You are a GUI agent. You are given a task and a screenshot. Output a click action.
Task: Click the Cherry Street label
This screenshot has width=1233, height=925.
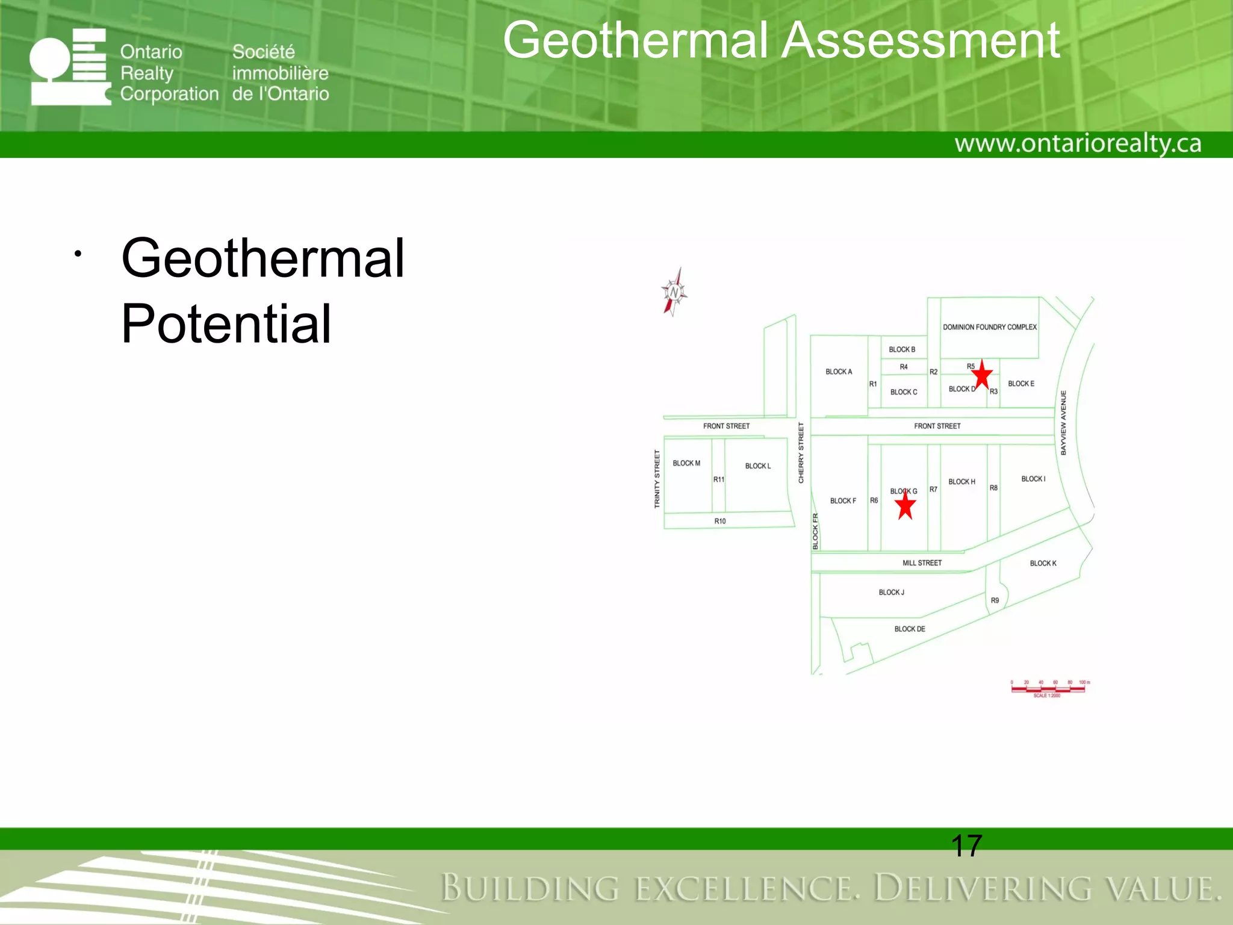point(801,452)
